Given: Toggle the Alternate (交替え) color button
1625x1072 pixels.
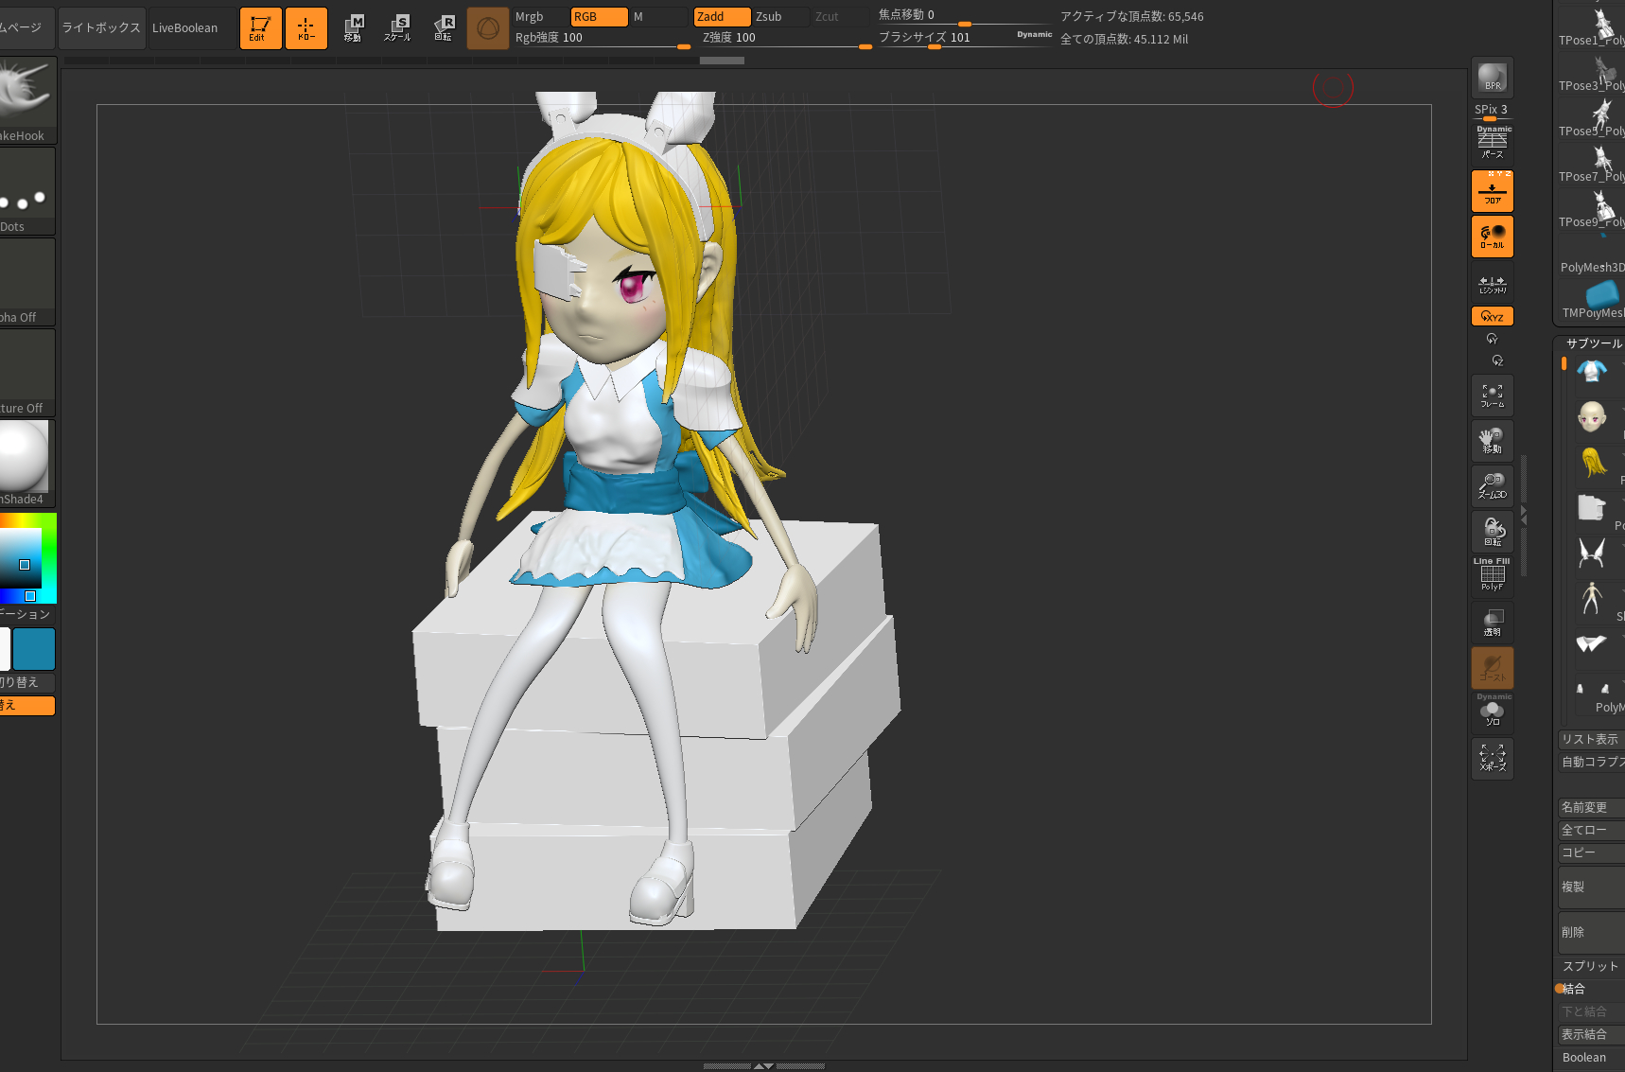Looking at the screenshot, I should coord(27,705).
